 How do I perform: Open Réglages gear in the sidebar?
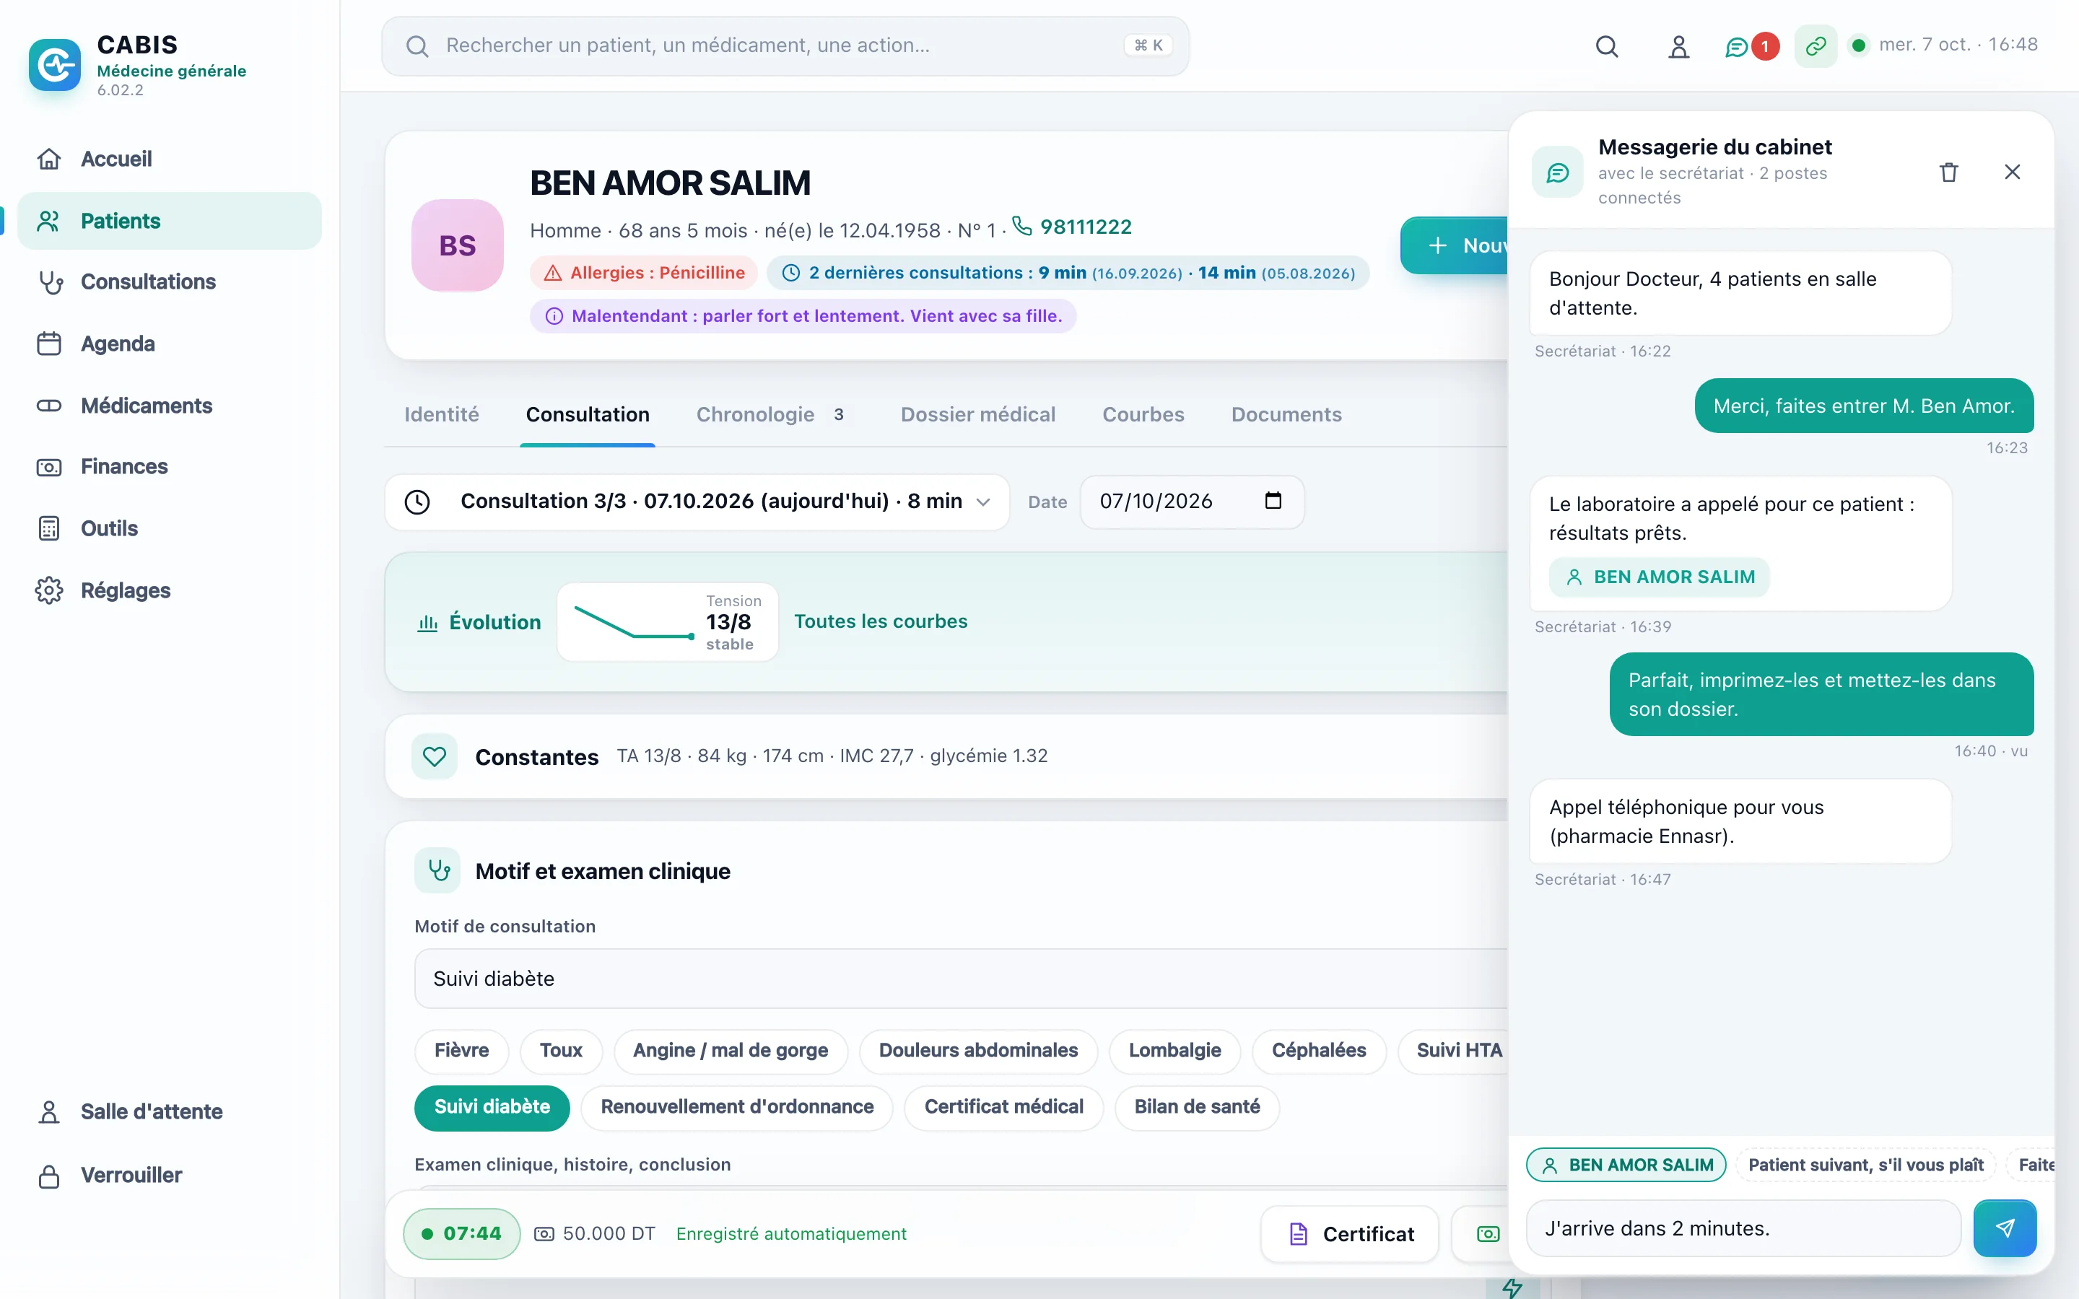coord(169,590)
